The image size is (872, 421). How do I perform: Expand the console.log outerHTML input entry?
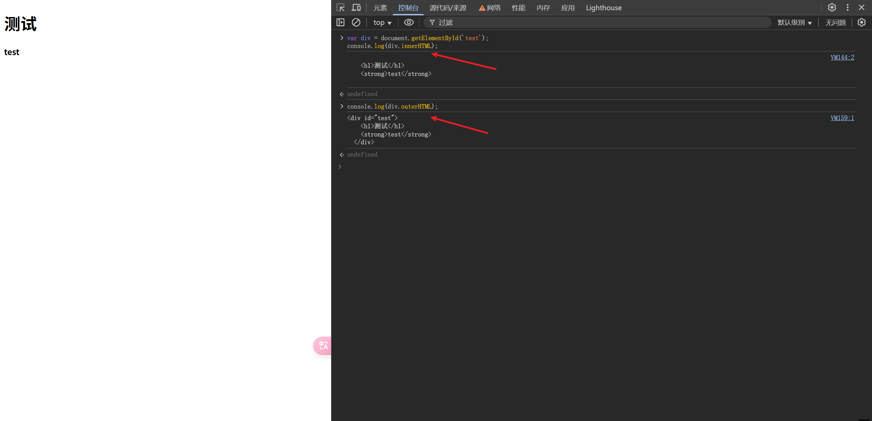point(342,106)
